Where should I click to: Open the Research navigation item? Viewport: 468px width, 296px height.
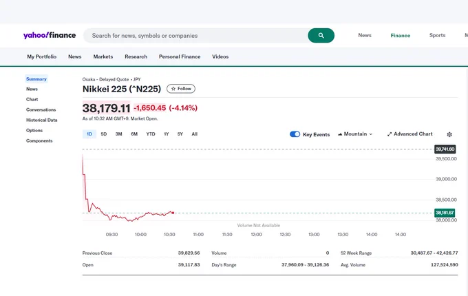[x=136, y=56]
